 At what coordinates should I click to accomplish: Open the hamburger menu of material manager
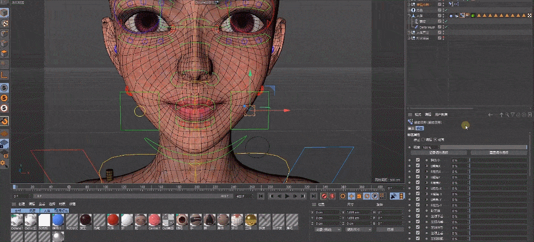pos(14,204)
